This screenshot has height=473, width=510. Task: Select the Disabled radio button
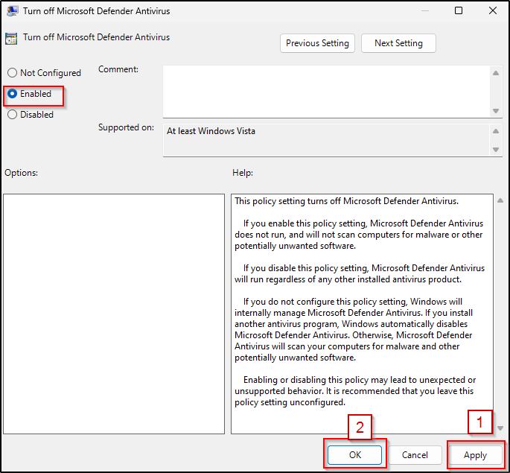[12, 115]
